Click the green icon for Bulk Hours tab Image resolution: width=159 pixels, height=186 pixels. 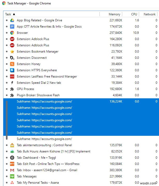point(12,151)
